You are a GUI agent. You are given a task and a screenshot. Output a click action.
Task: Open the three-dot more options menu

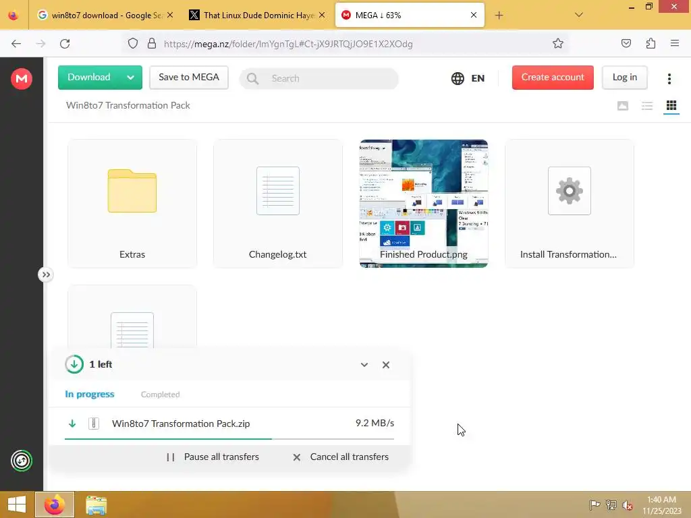tap(669, 78)
